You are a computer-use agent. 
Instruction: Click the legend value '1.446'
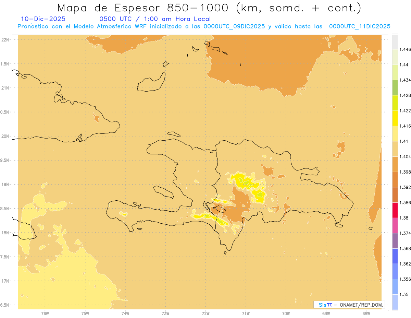coord(406,49)
